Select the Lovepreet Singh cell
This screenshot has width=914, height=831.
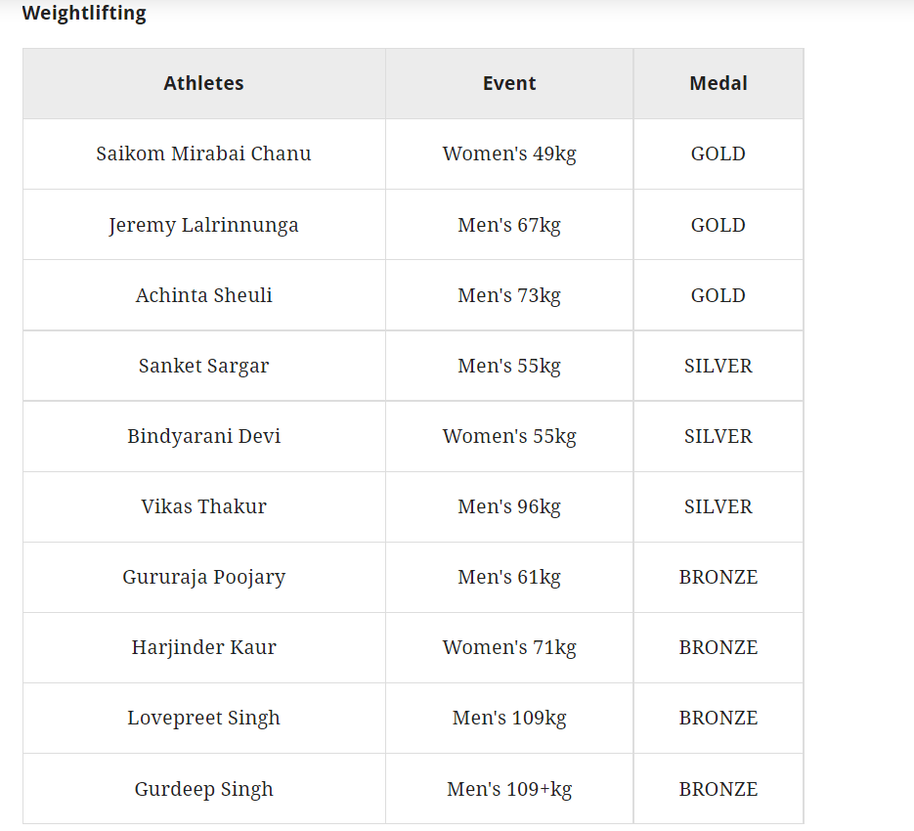point(203,718)
